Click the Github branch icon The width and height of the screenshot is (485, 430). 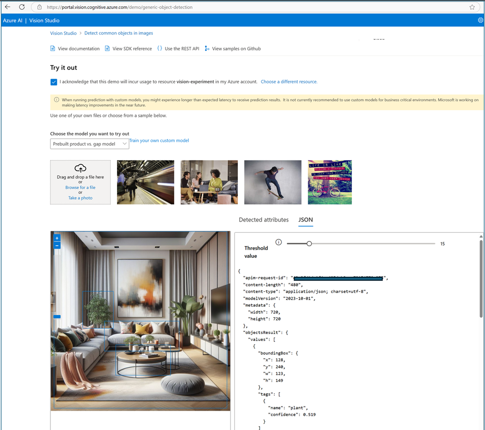(207, 48)
